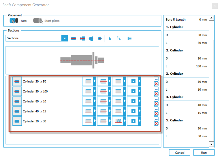Toggle the Axis placement switch
The image size is (218, 159).
[x=14, y=21]
